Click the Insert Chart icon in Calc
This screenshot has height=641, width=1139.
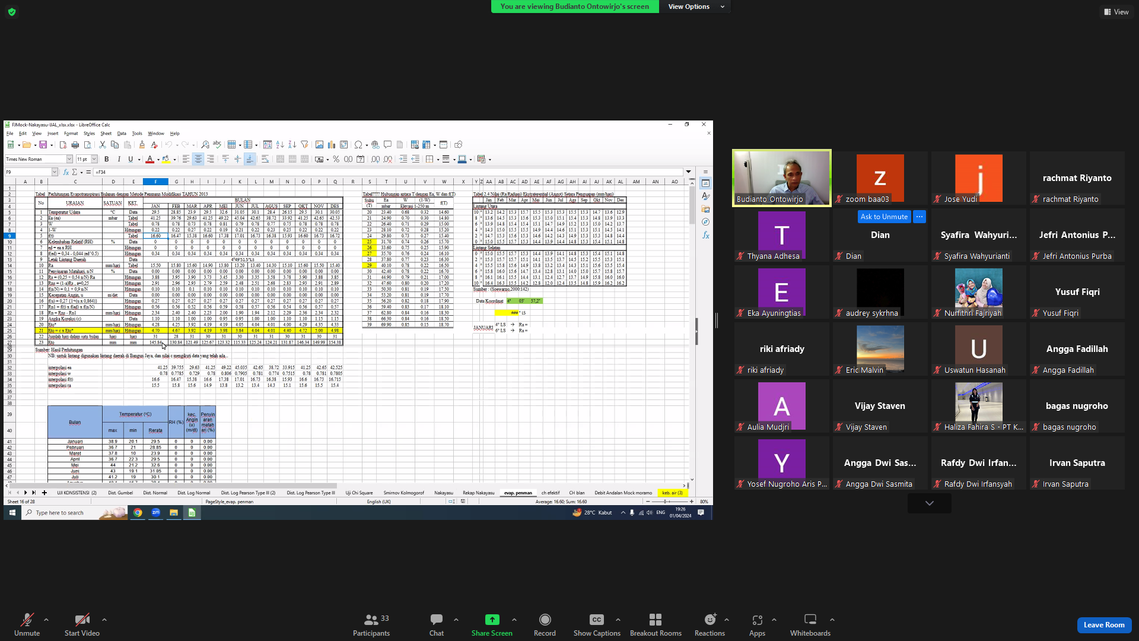332,145
